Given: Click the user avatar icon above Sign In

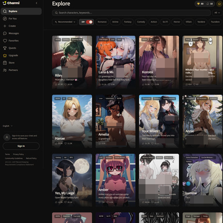Looking at the screenshot, I should tap(7, 137).
